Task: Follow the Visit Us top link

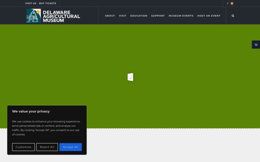Action: (31, 3)
